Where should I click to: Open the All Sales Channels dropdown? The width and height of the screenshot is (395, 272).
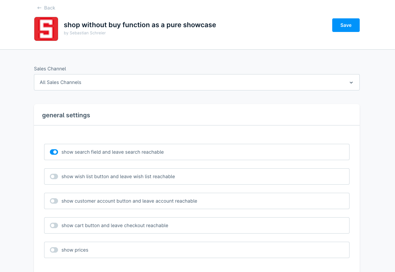click(196, 82)
